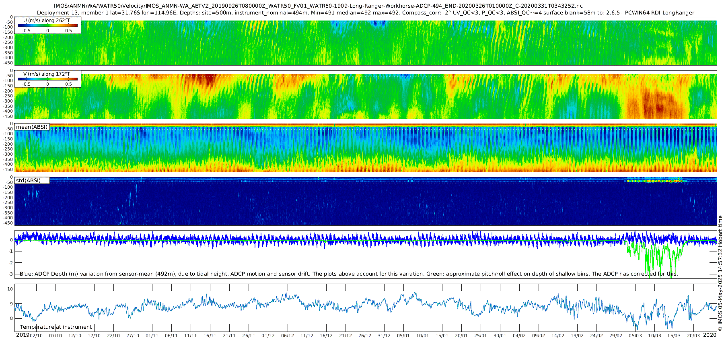The height and width of the screenshot is (342, 724).
Task: Select the std(ABSI) panel label
Action: pyautogui.click(x=32, y=180)
